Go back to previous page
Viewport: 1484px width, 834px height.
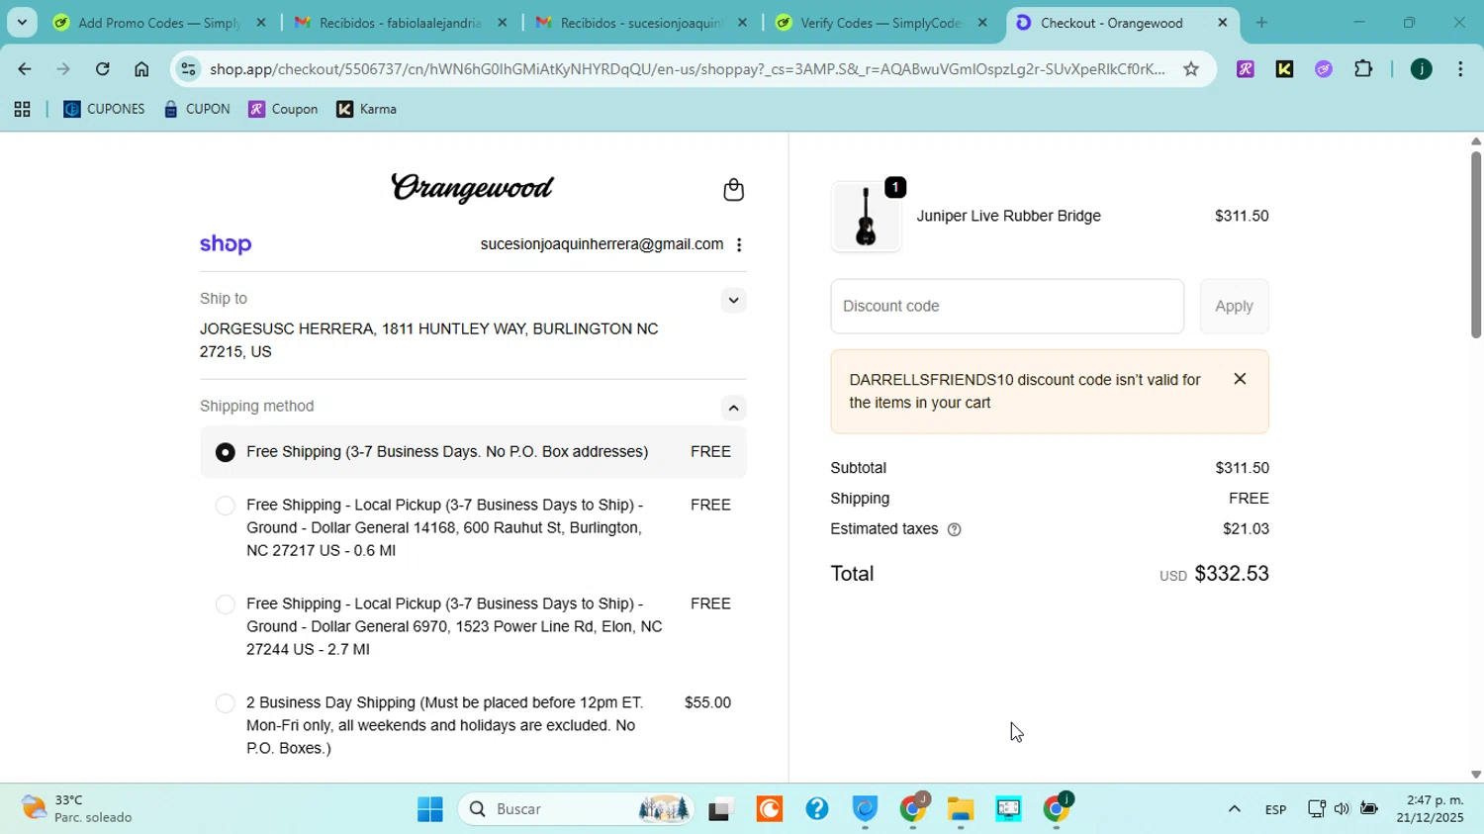24,69
